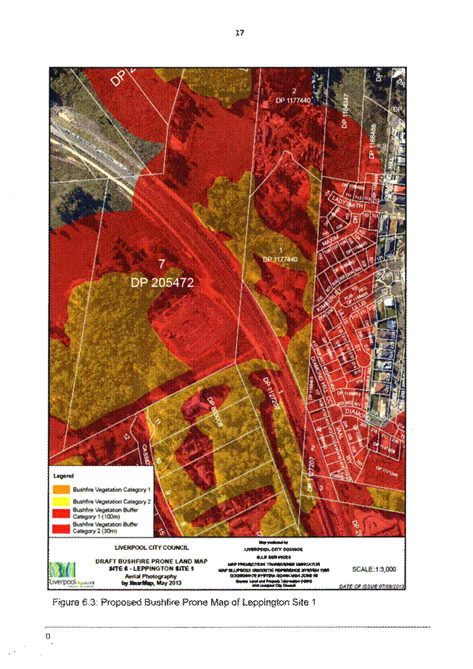This screenshot has height=669, width=473.
Task: Click 'by NearMap, May 2013' credit
Action: click(x=152, y=583)
